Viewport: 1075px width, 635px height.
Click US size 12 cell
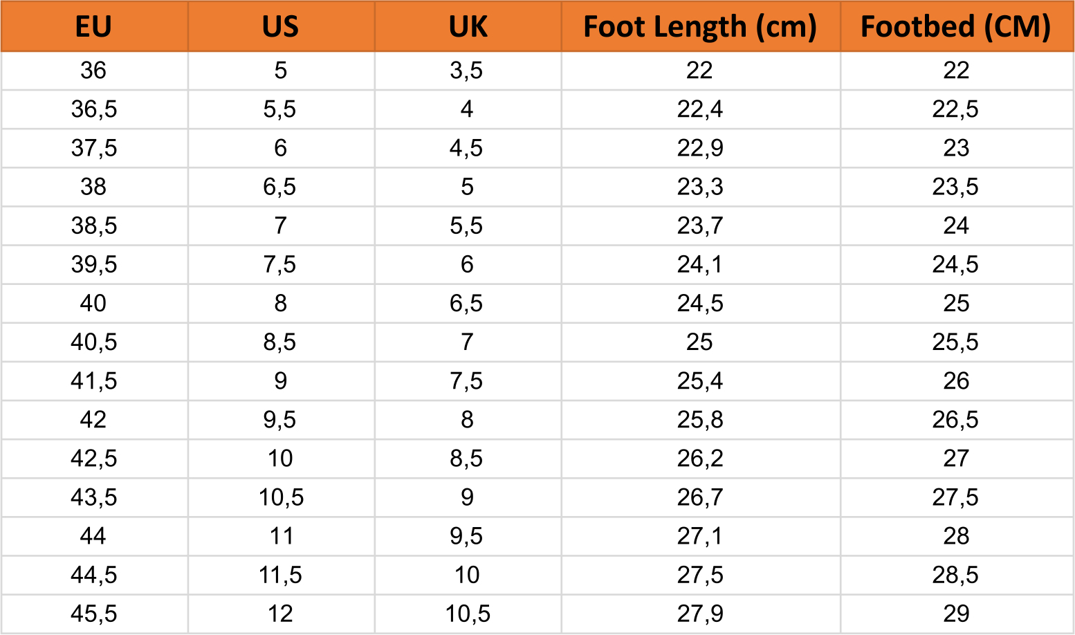click(x=280, y=614)
